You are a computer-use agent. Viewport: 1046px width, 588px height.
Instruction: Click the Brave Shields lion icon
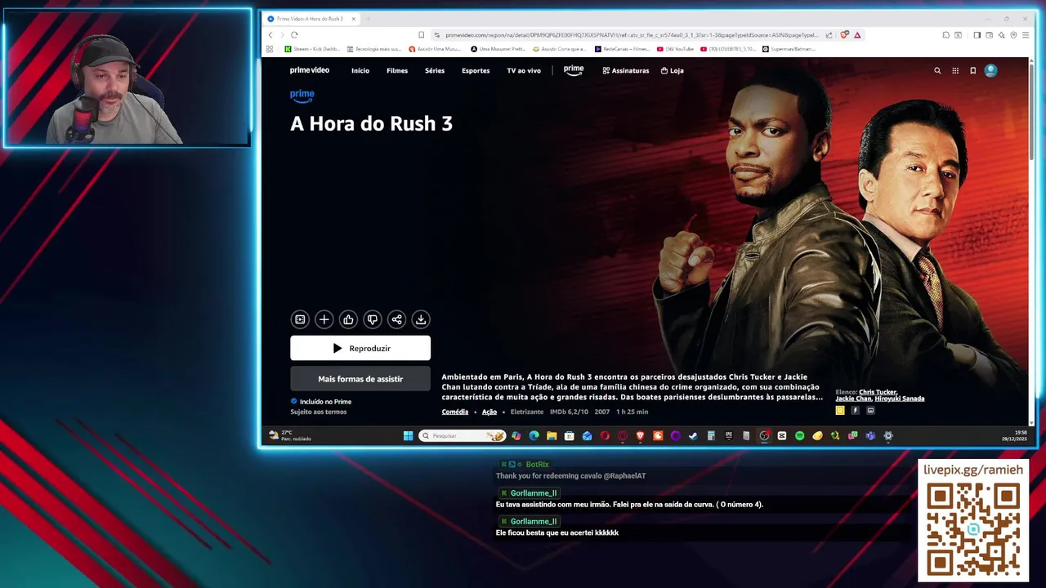pos(844,35)
